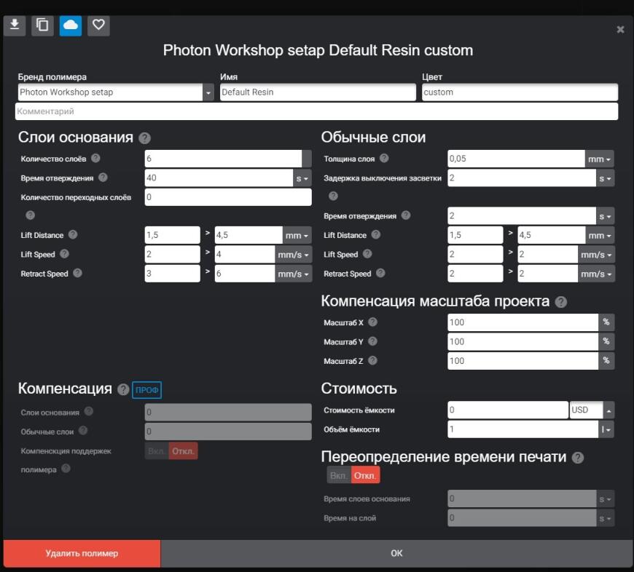Open help for normal layers Время отверждения
Viewport: 634px width, 572px height.
coord(406,215)
